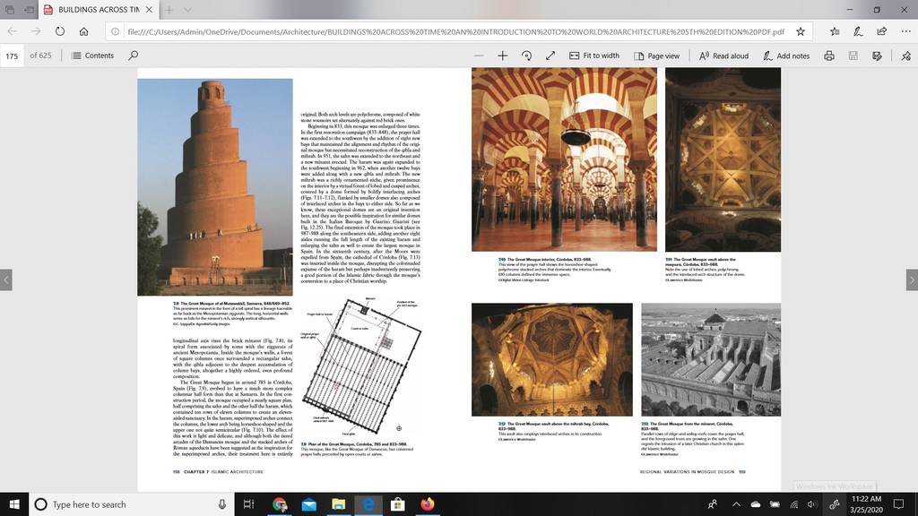Add this page to favorites star

click(x=801, y=31)
